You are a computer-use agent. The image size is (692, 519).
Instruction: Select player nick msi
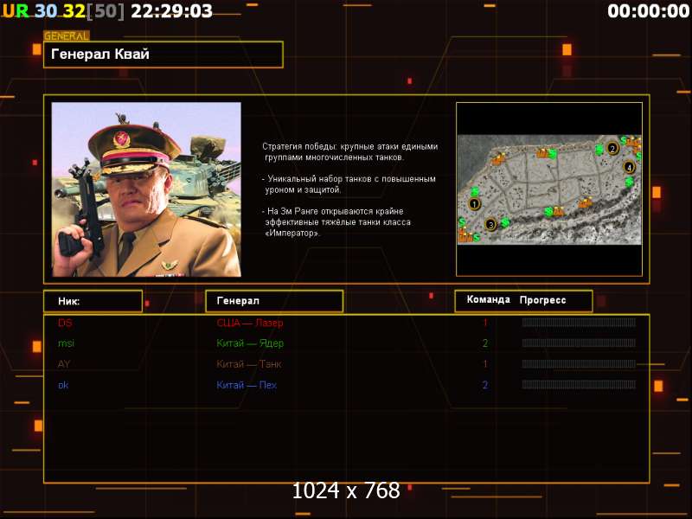pyautogui.click(x=67, y=343)
